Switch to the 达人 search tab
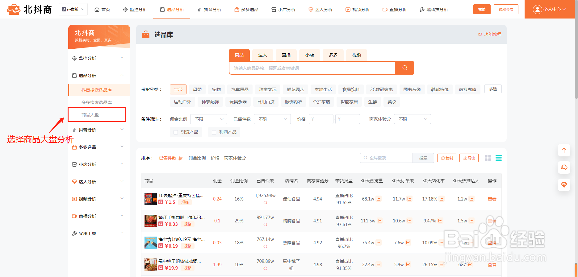 pyautogui.click(x=263, y=55)
